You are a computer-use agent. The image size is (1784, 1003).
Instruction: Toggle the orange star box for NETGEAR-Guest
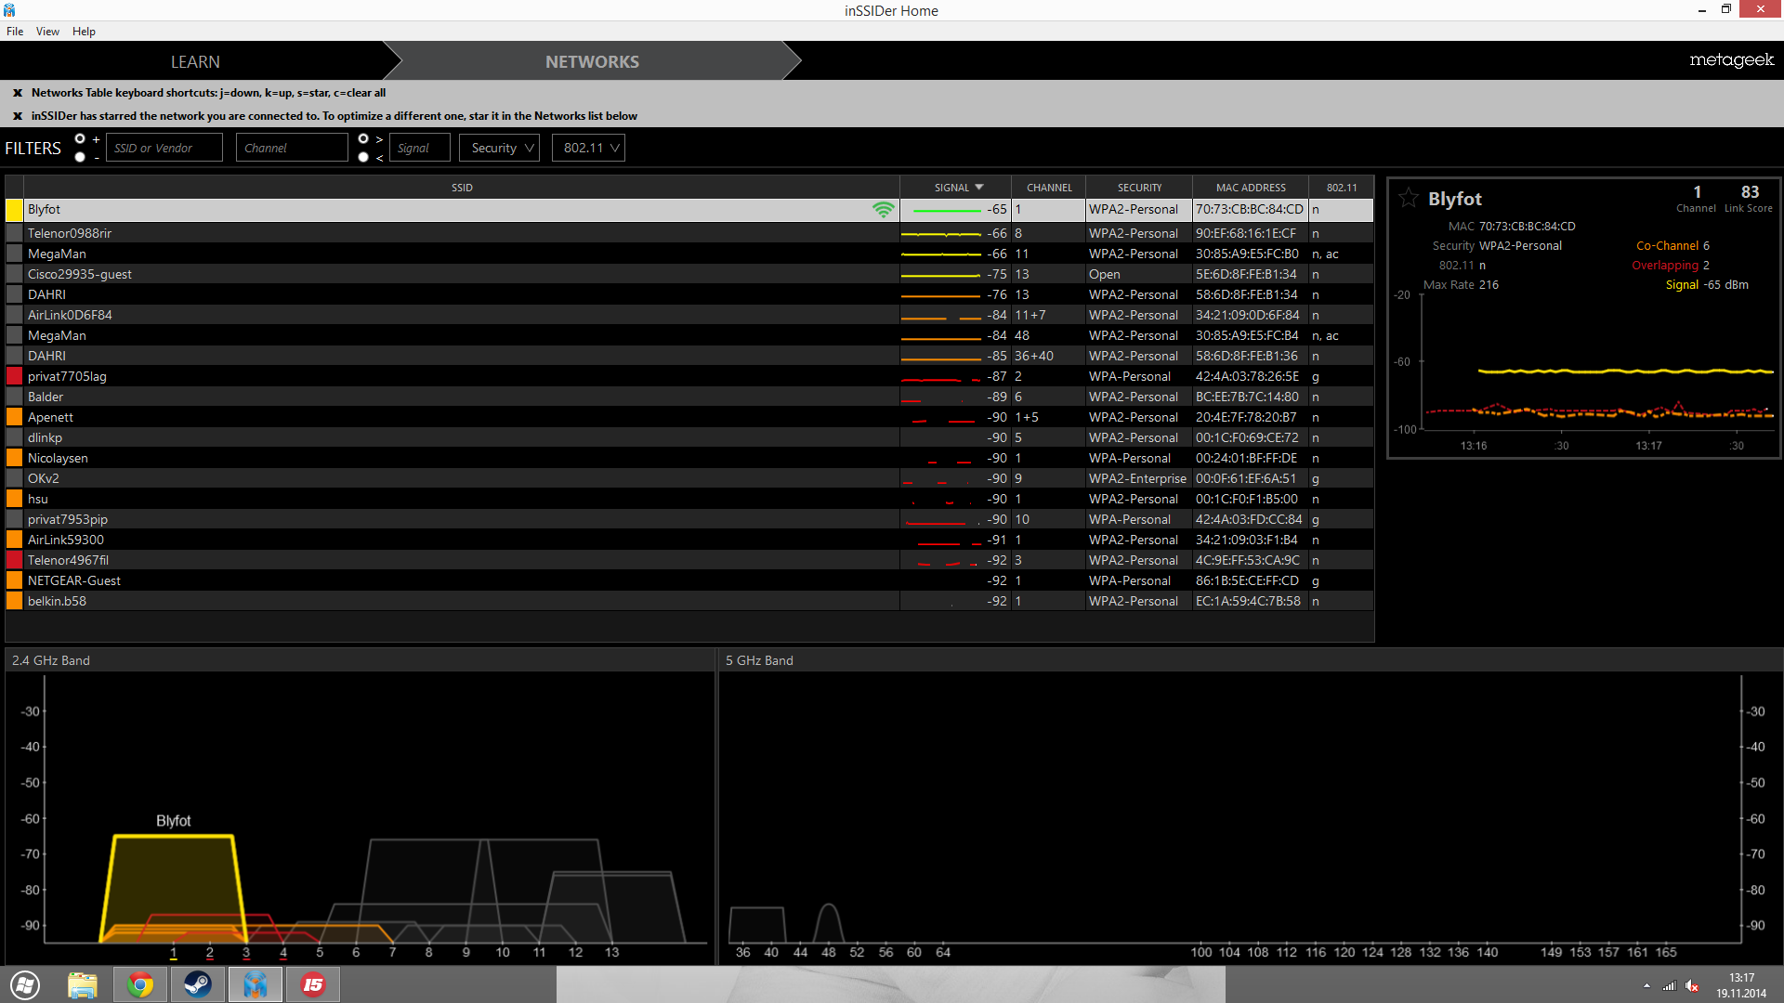15,580
